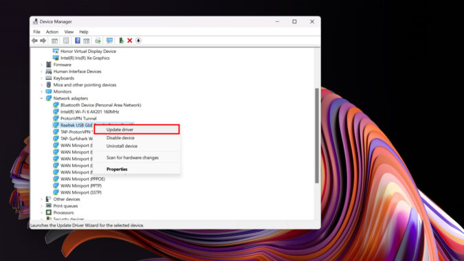Click the Network adapters category icon
This screenshot has width=464, height=261.
click(x=49, y=98)
